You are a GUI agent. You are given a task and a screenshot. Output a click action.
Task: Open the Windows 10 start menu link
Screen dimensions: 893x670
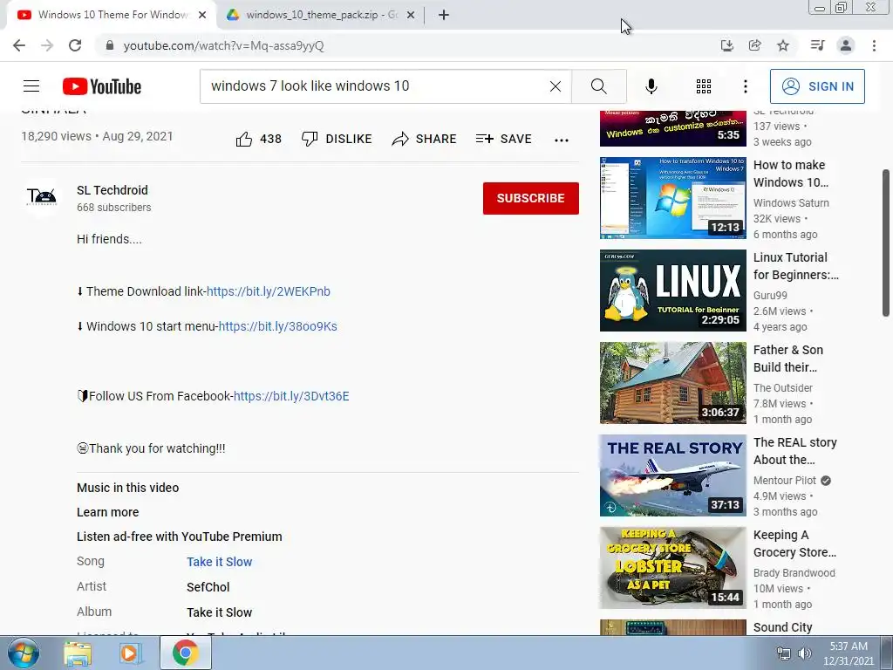(x=278, y=326)
